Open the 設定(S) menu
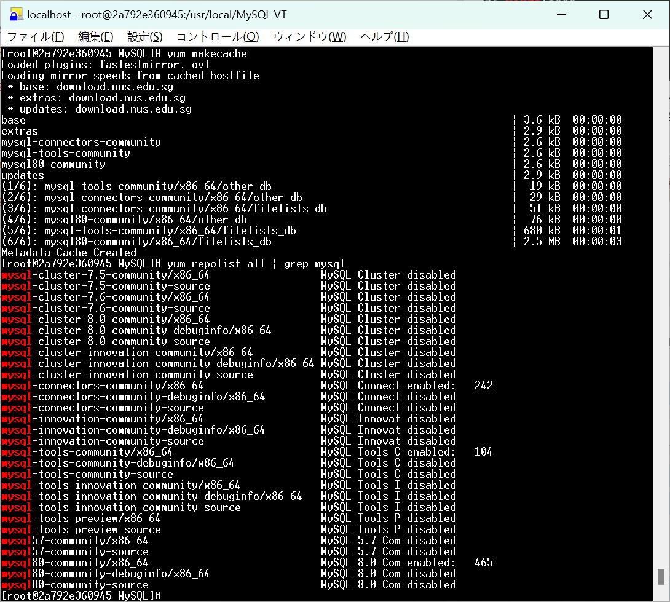The image size is (670, 602). click(x=144, y=37)
